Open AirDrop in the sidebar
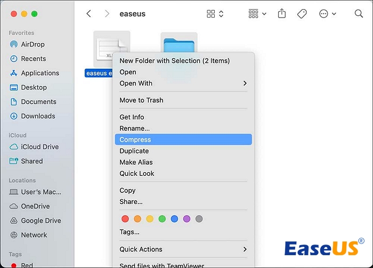 [x=33, y=44]
